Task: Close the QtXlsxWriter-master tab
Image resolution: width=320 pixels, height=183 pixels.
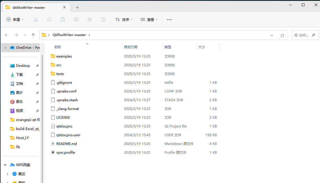Action: (x=65, y=7)
